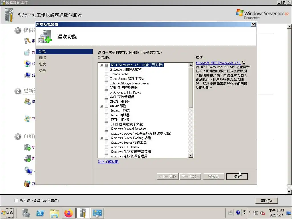Open the 深入了解功能 link
The width and height of the screenshot is (292, 219).
click(108, 162)
